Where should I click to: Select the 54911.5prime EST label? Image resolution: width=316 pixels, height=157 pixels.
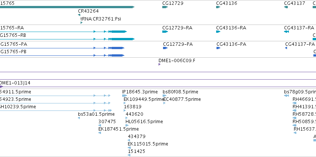click(16, 92)
